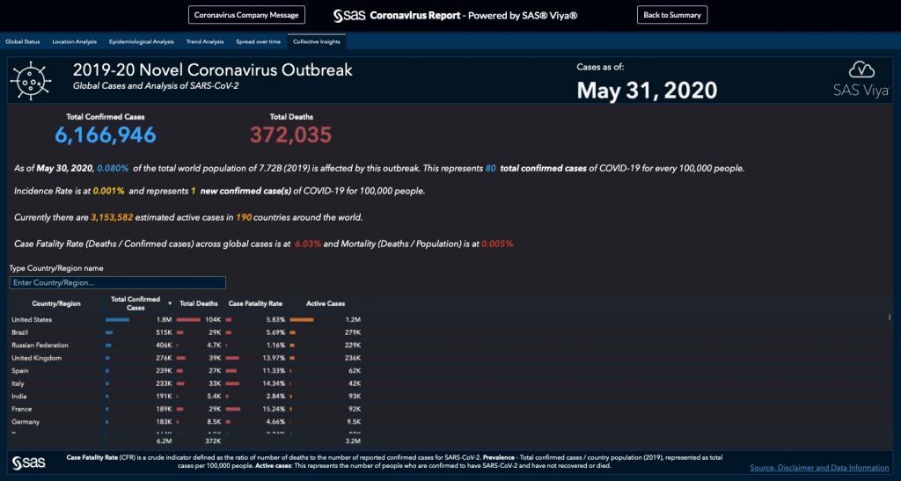
Task: Click the Case Fatality Rate column header
Action: click(x=255, y=303)
